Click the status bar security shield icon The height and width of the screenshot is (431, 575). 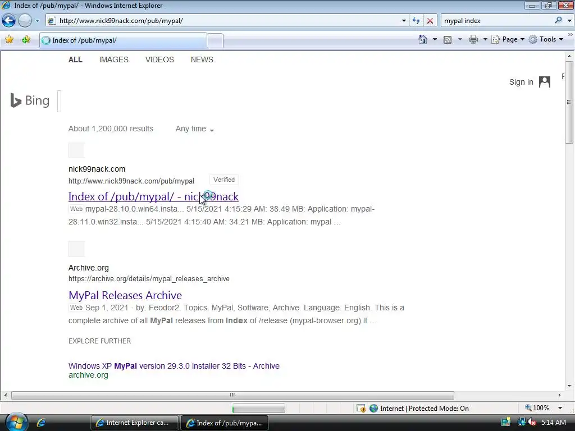tap(361, 409)
